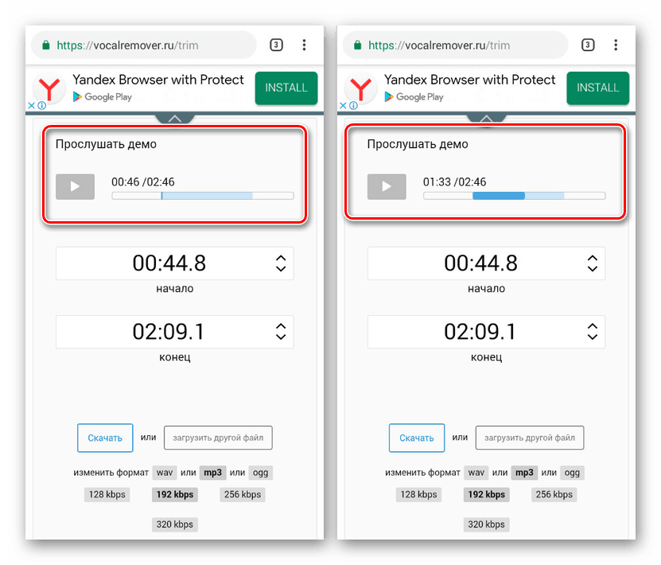Choose 128 kbps bitrate in the right screen

(418, 495)
